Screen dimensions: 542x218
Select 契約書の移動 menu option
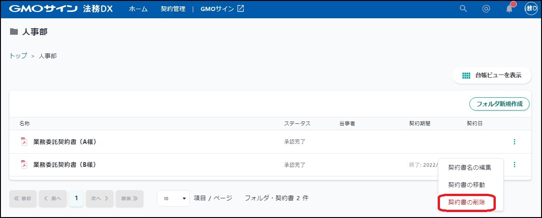[466, 185]
